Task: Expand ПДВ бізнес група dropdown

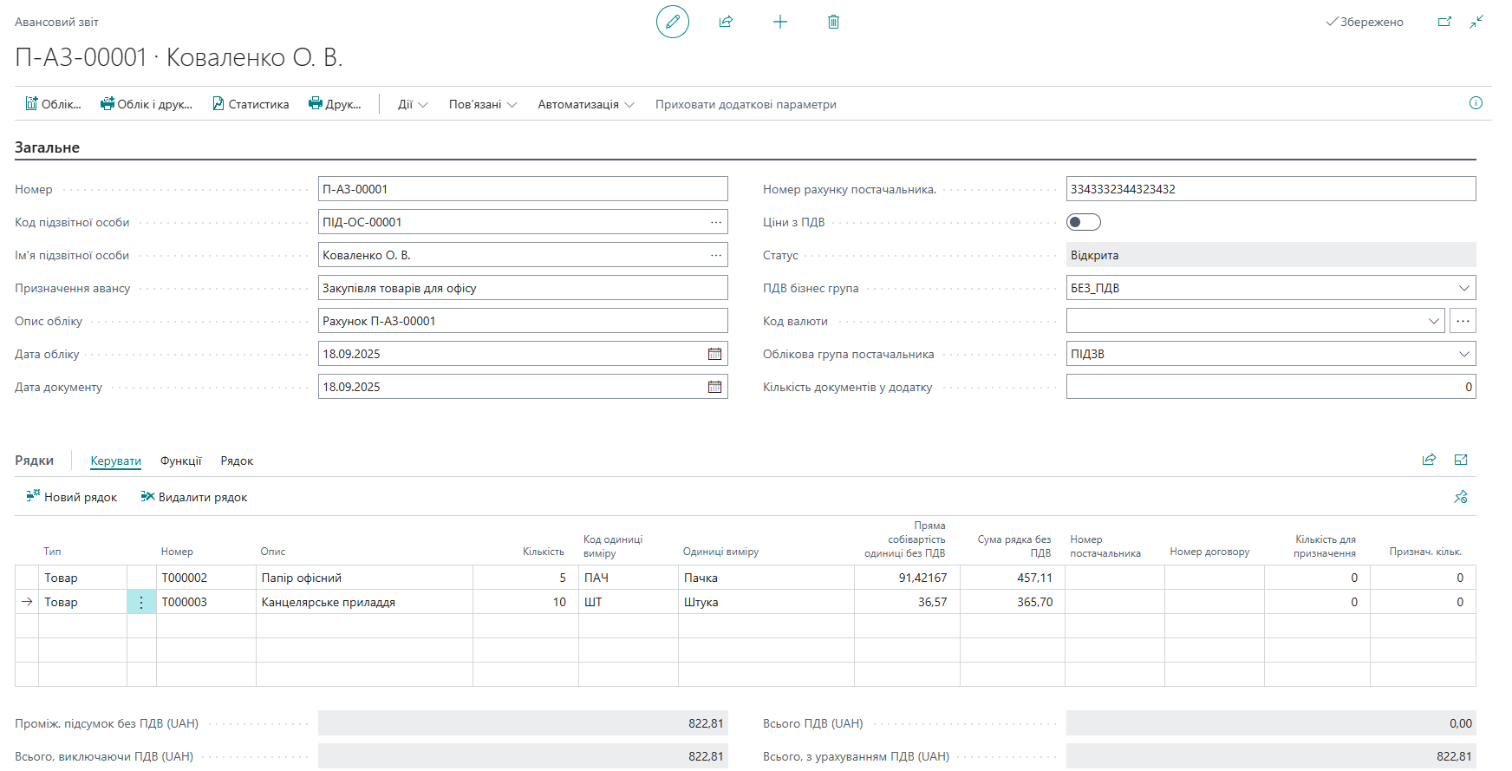Action: coord(1463,288)
